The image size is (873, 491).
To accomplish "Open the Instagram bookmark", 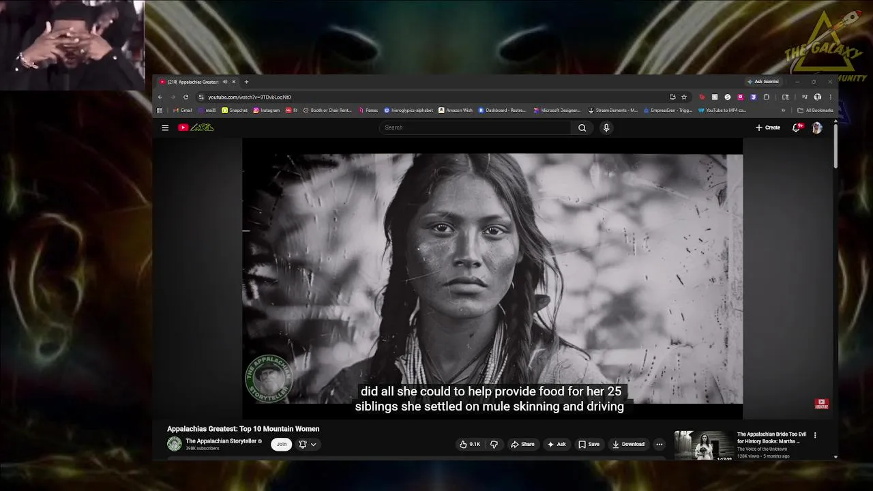I will (267, 110).
